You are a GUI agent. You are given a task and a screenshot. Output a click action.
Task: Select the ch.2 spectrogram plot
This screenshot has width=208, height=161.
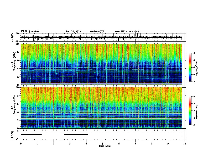click(101, 108)
